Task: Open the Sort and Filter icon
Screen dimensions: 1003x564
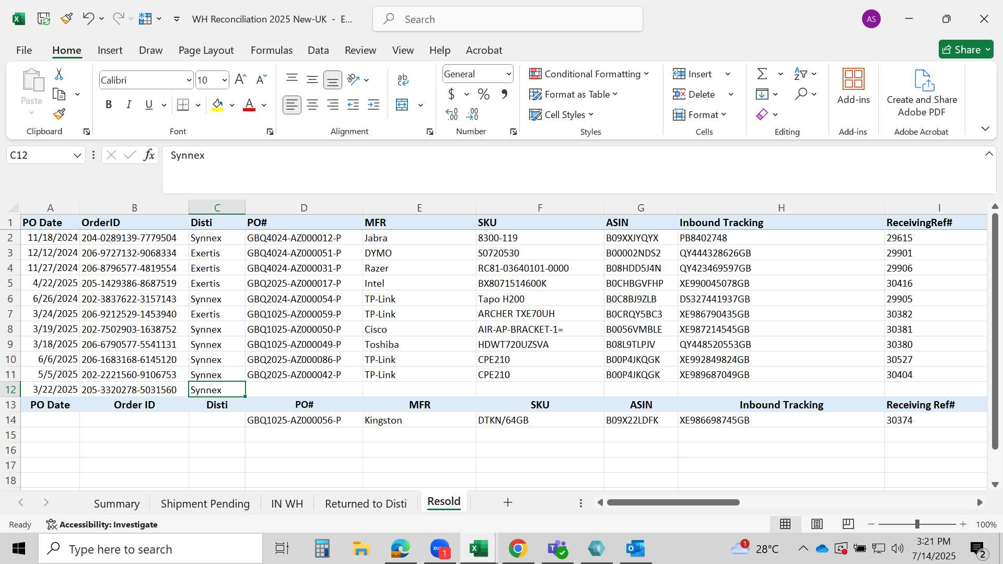Action: pyautogui.click(x=800, y=74)
